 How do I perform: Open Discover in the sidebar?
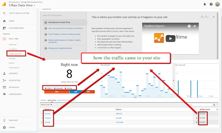(x=13, y=120)
